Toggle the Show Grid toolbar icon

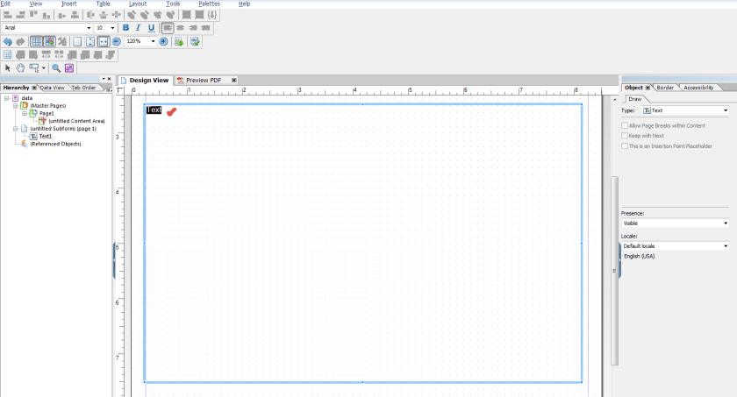(36, 42)
